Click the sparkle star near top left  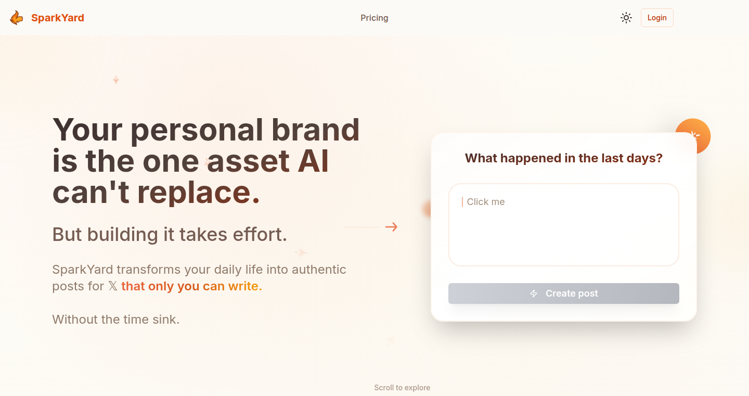[116, 80]
